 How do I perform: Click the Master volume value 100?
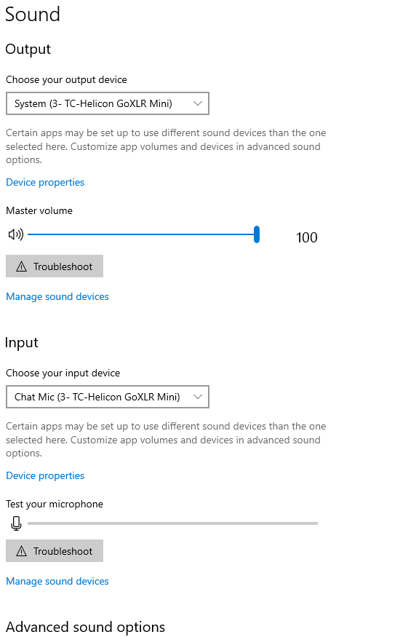tap(306, 237)
